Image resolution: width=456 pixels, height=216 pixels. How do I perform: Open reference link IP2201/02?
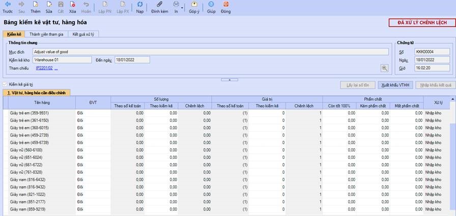(x=44, y=68)
